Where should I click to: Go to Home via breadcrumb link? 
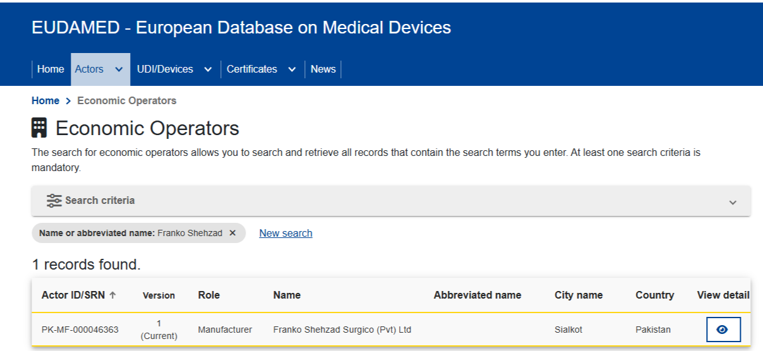(45, 100)
